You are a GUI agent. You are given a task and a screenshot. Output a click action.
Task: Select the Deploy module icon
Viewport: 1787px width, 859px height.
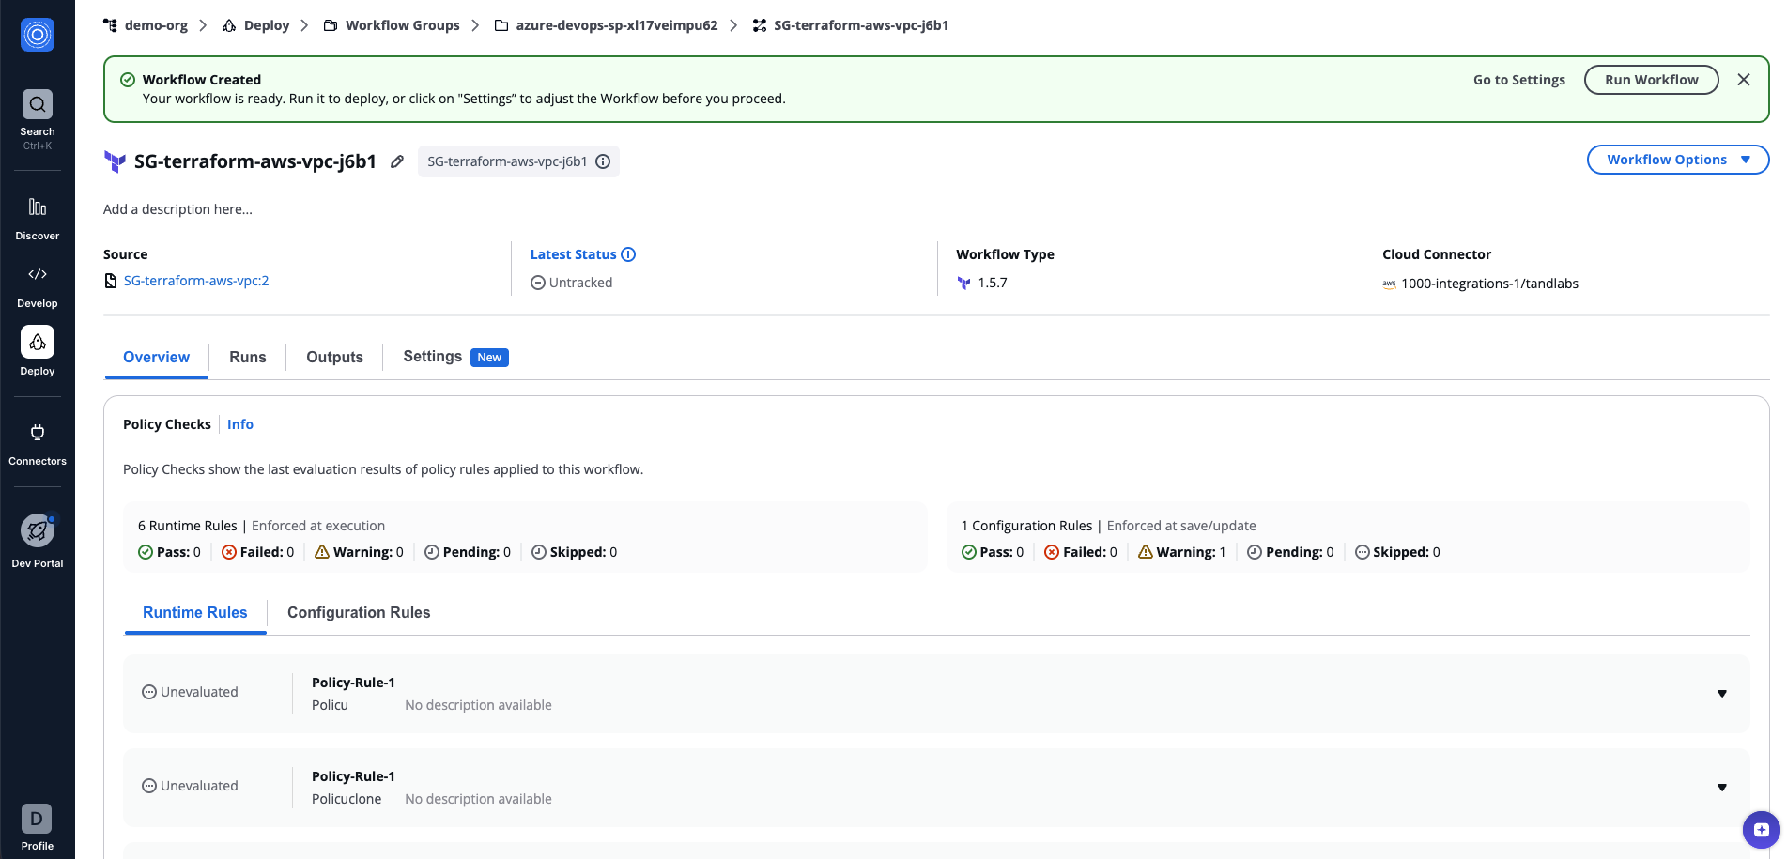tap(38, 342)
